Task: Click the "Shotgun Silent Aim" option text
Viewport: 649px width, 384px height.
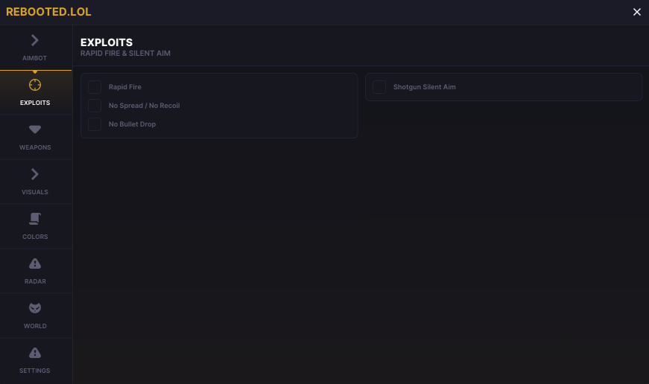Action: coord(424,87)
